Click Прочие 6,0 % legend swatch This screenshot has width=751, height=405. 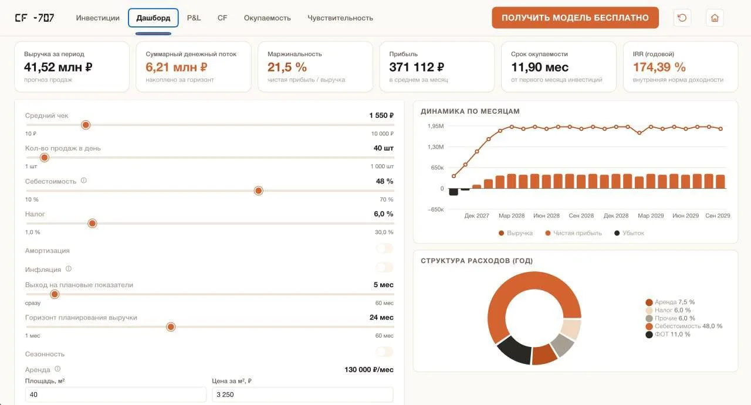pos(649,318)
